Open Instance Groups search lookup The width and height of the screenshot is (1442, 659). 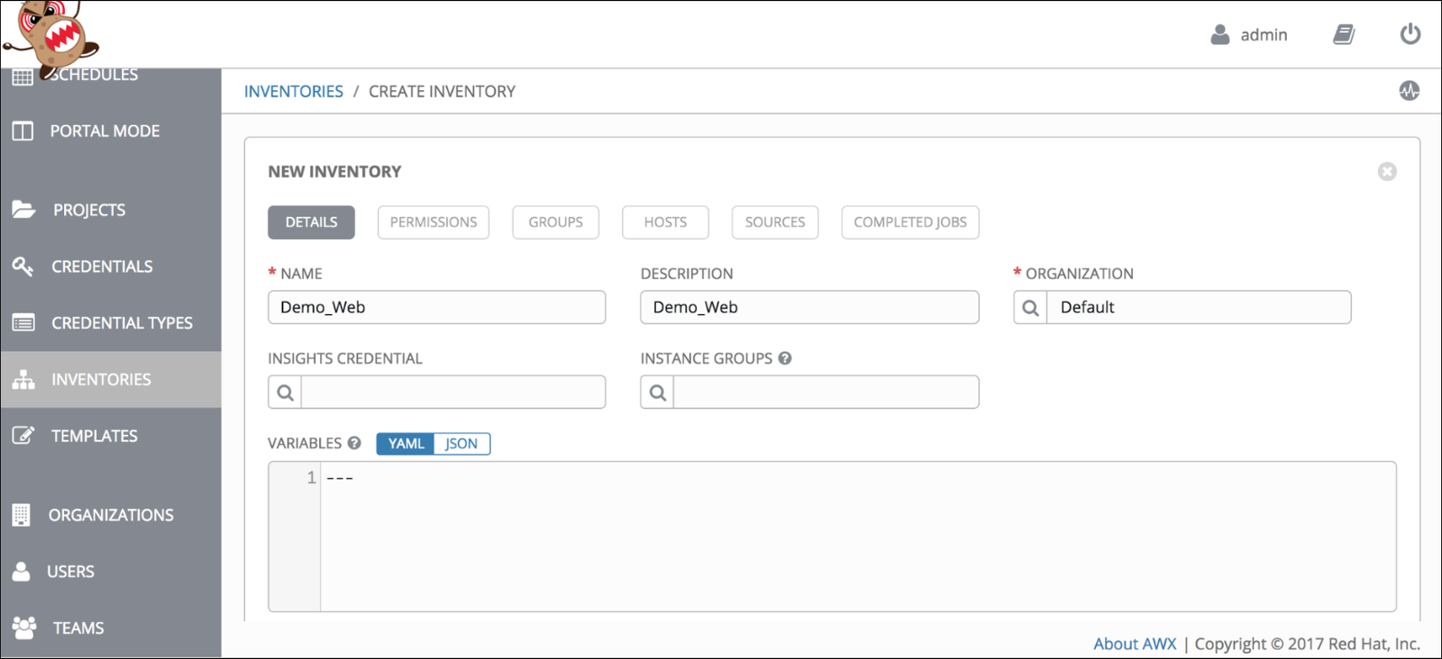coord(657,393)
